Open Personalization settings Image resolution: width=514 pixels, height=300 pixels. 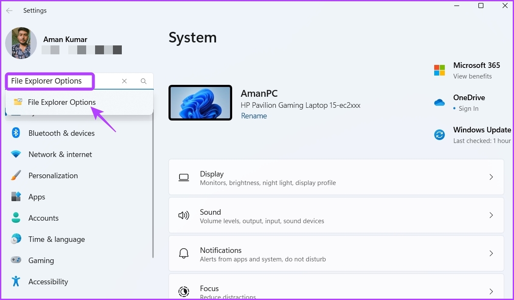53,176
